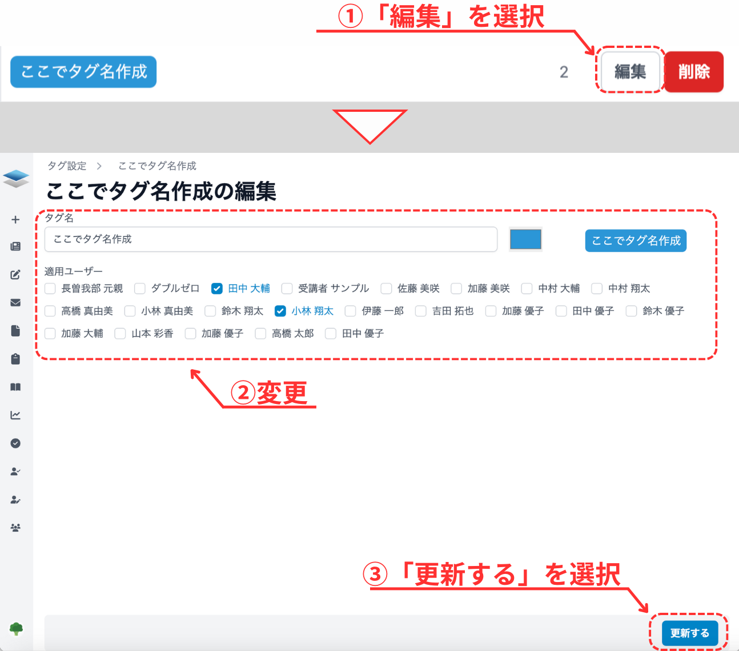Open the blue tag color swatch
The image size is (739, 651).
pos(525,239)
